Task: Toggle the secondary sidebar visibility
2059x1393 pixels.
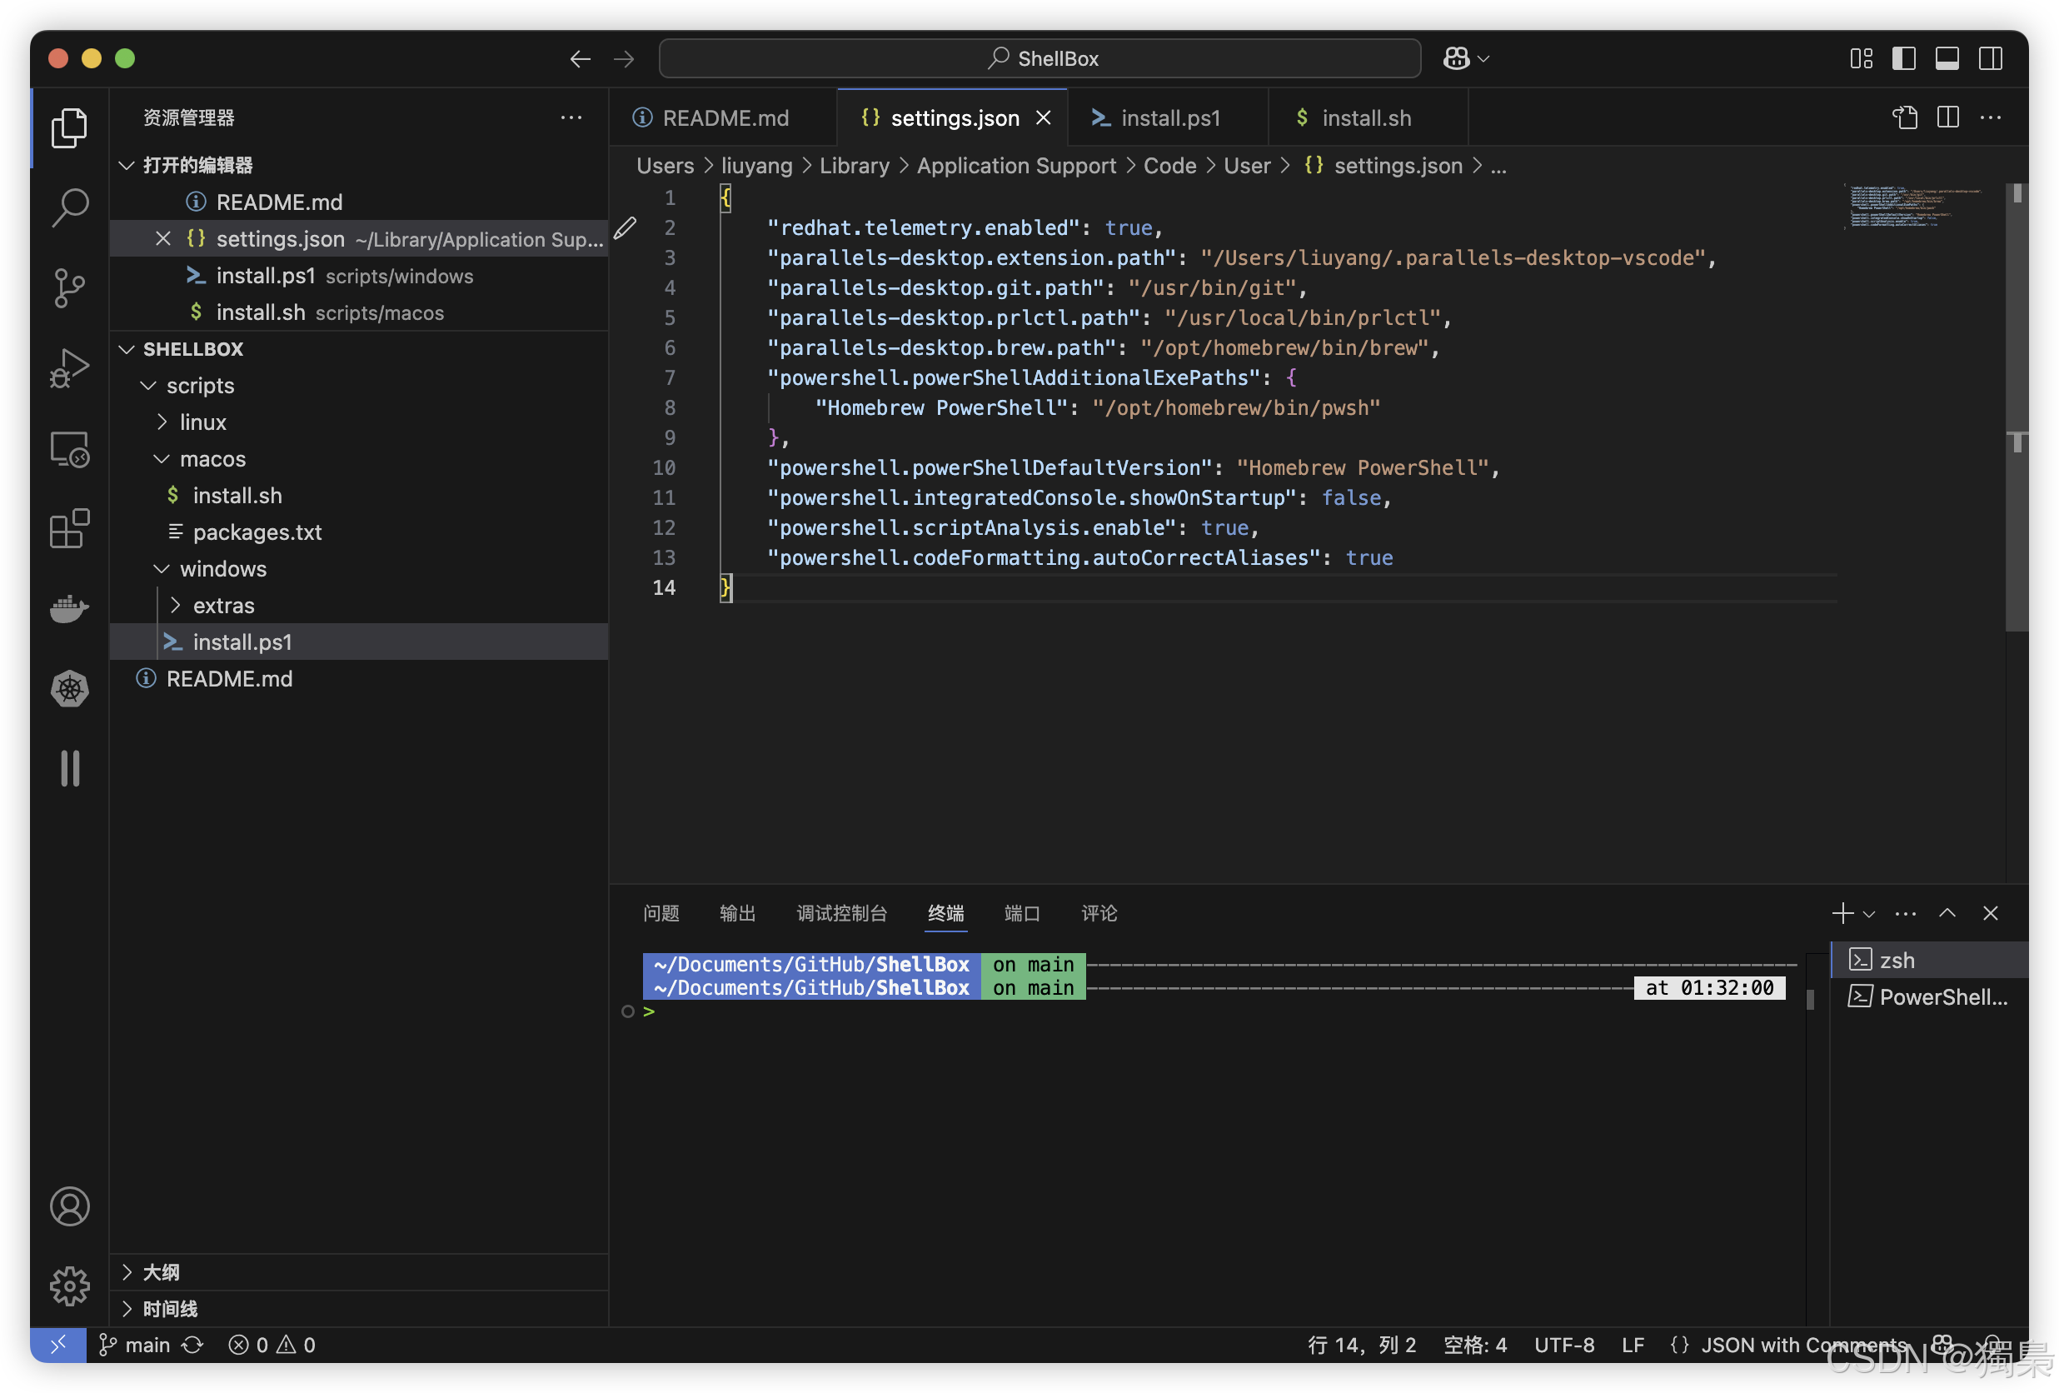Action: [1990, 57]
